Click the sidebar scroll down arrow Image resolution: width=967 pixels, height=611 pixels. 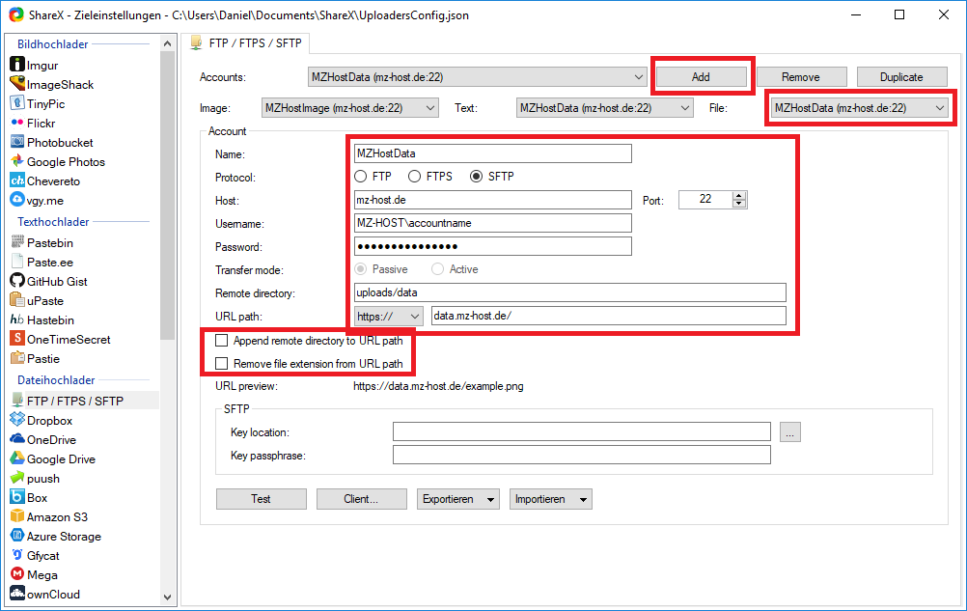point(167,597)
